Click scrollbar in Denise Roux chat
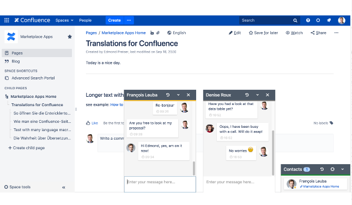Image resolution: width=352 pixels, height=205 pixels. tap(273, 153)
